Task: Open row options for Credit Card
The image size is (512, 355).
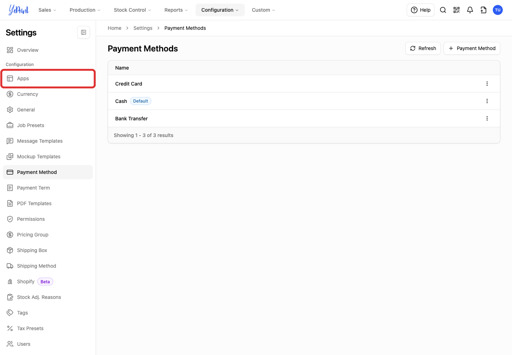Action: (487, 84)
